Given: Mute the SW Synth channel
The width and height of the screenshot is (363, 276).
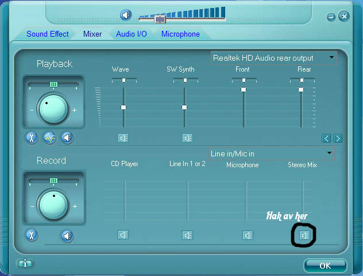Looking at the screenshot, I should click(187, 138).
